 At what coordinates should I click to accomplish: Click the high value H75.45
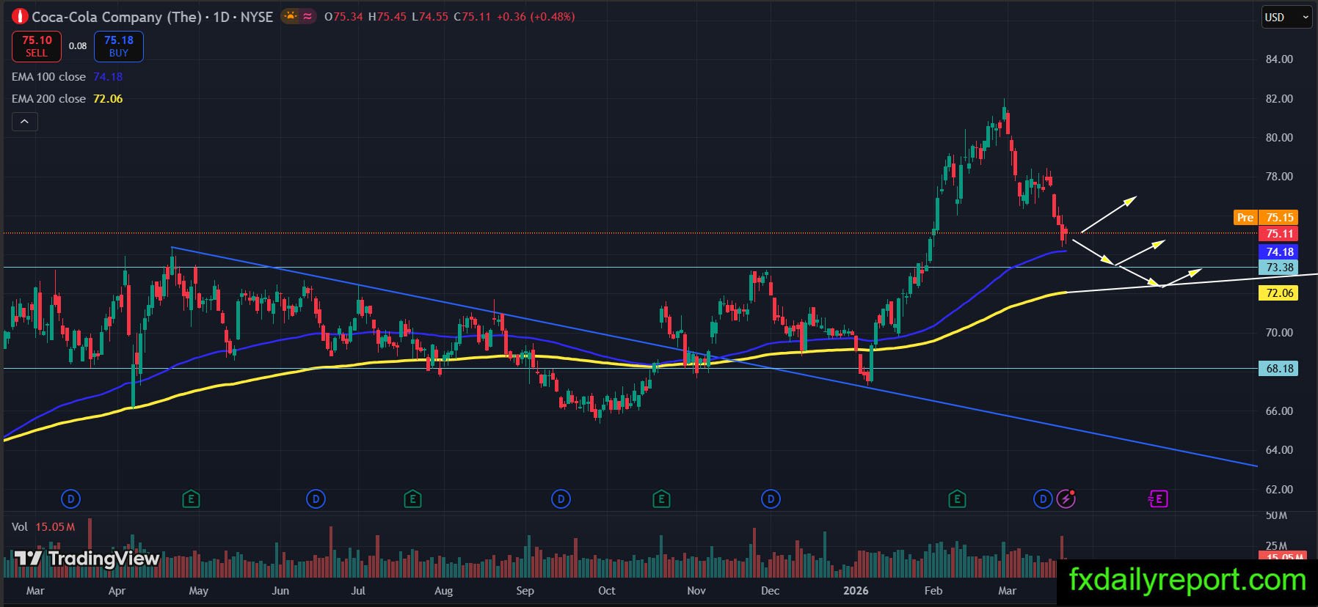387,16
